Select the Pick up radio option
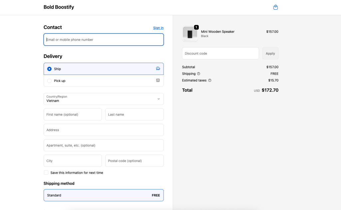341x210 pixels. [x=49, y=81]
